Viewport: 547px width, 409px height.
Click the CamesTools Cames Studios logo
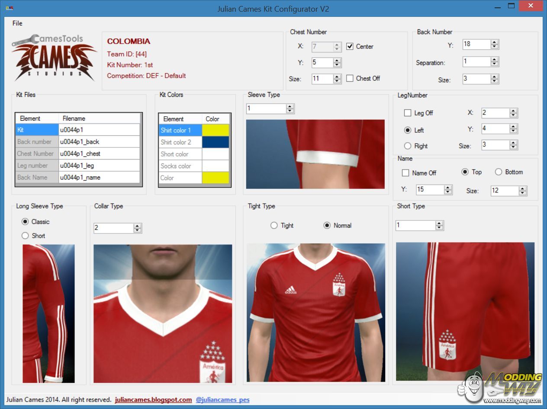point(55,58)
